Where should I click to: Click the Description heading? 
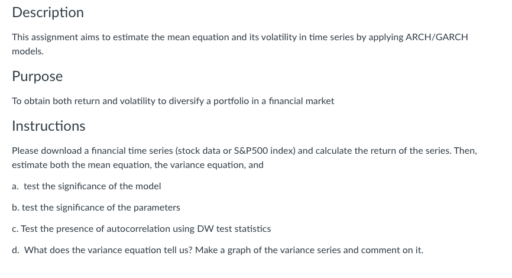[x=48, y=12]
